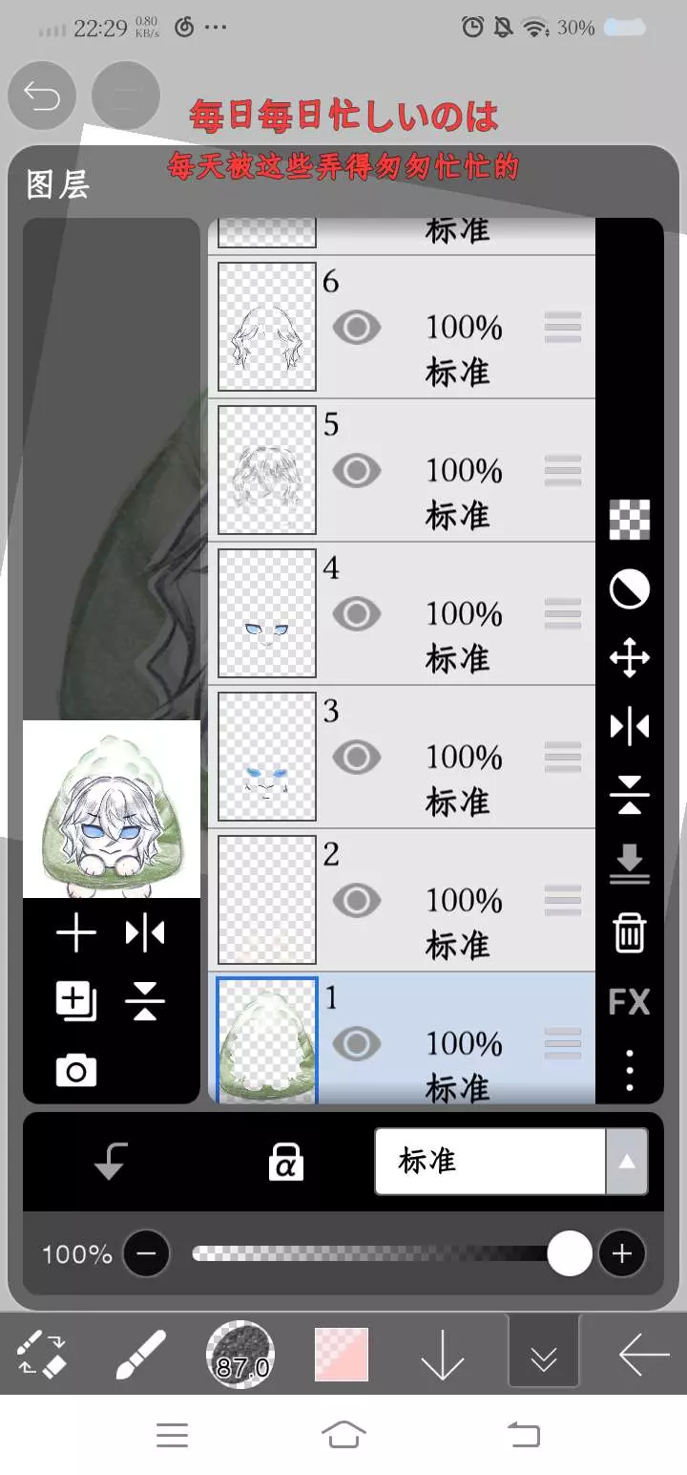The height and width of the screenshot is (1475, 687).
Task: Hide layer 6 using eye icon
Action: (357, 328)
